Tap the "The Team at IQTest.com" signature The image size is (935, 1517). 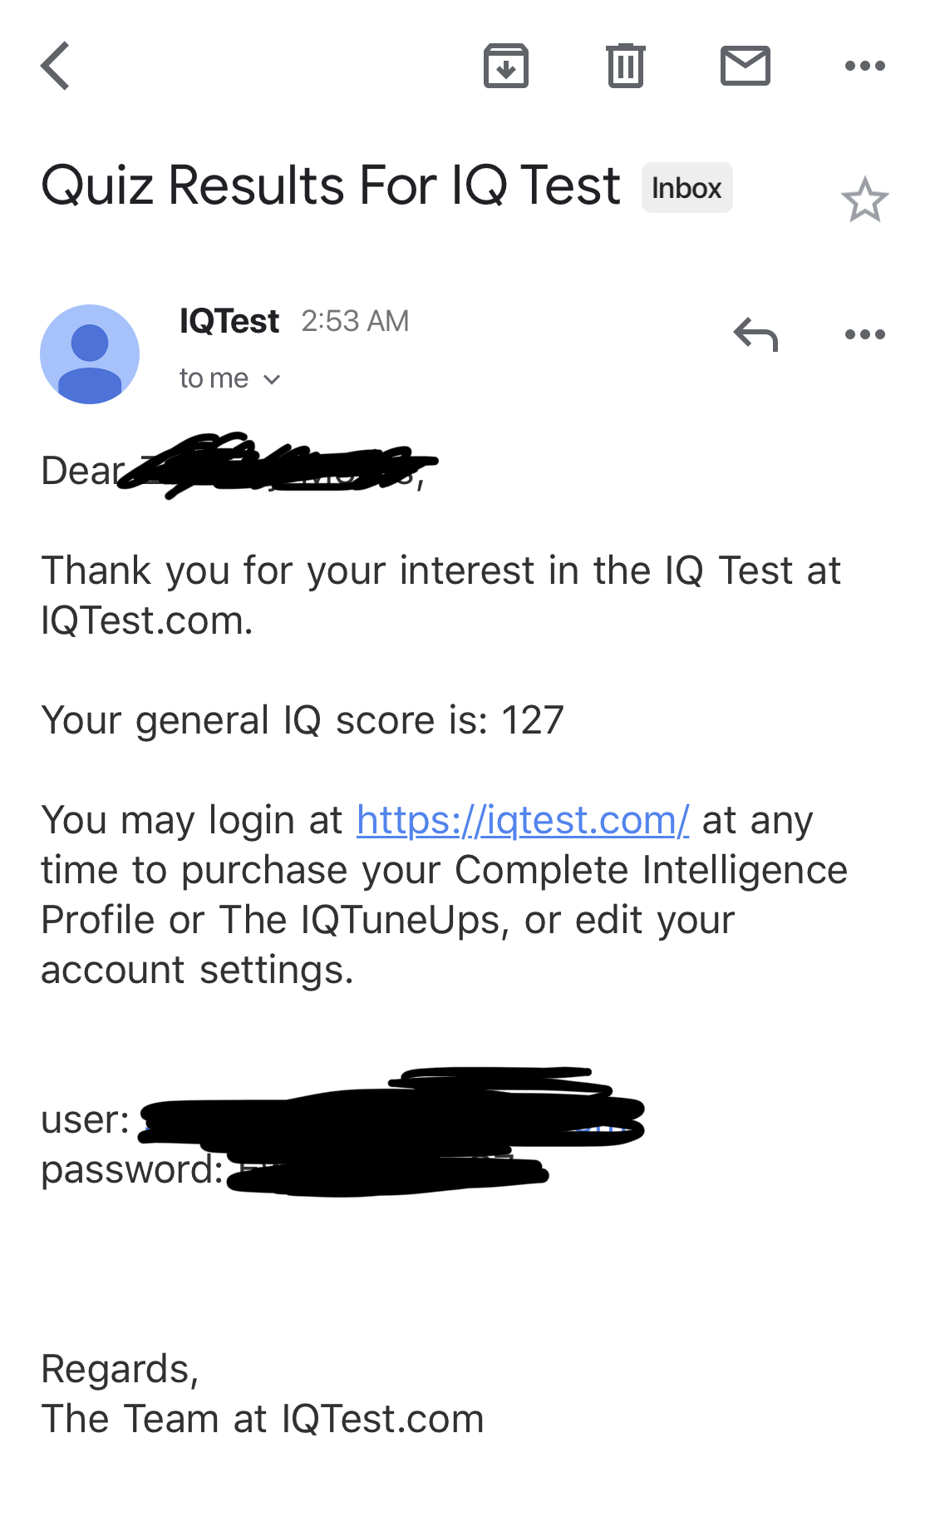(263, 1419)
